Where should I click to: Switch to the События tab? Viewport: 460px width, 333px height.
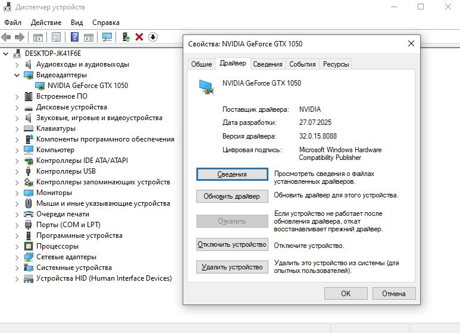[302, 64]
